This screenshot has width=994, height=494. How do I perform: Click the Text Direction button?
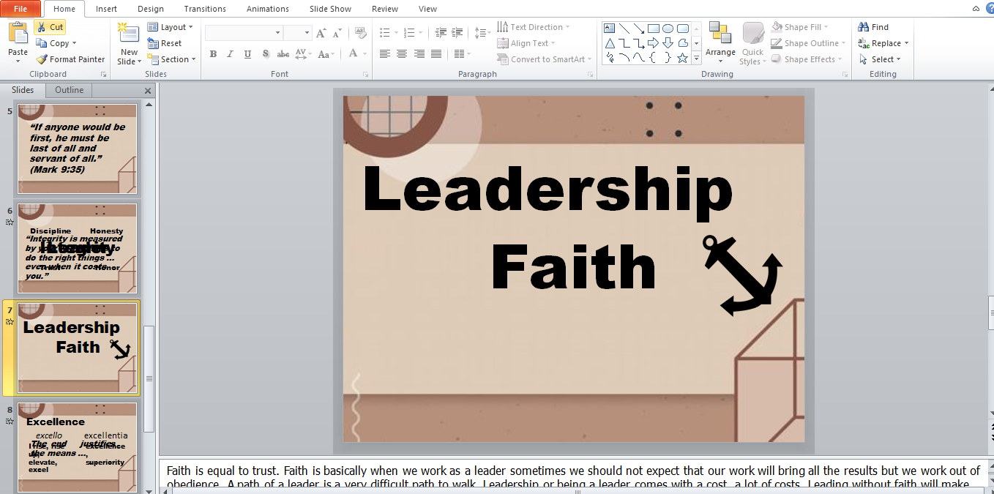(x=533, y=27)
